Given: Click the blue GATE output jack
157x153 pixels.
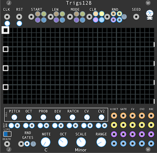Looking at the screenshot, I should pos(123,144).
